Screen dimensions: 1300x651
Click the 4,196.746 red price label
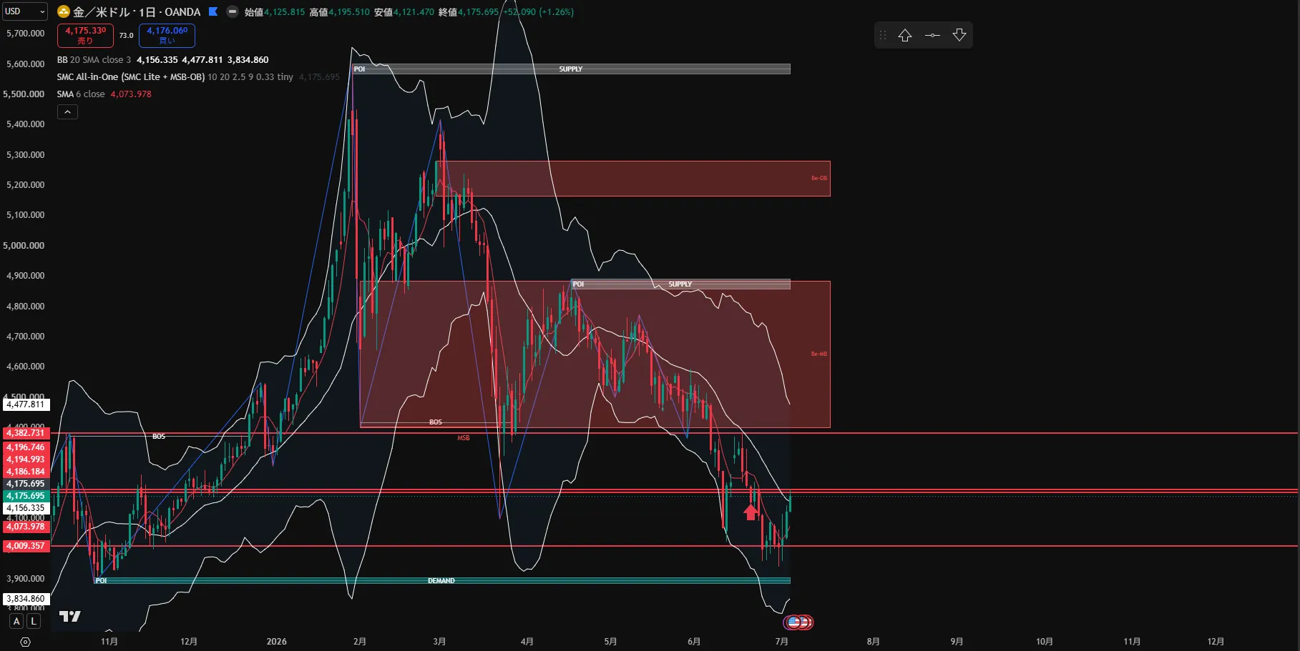[26, 447]
